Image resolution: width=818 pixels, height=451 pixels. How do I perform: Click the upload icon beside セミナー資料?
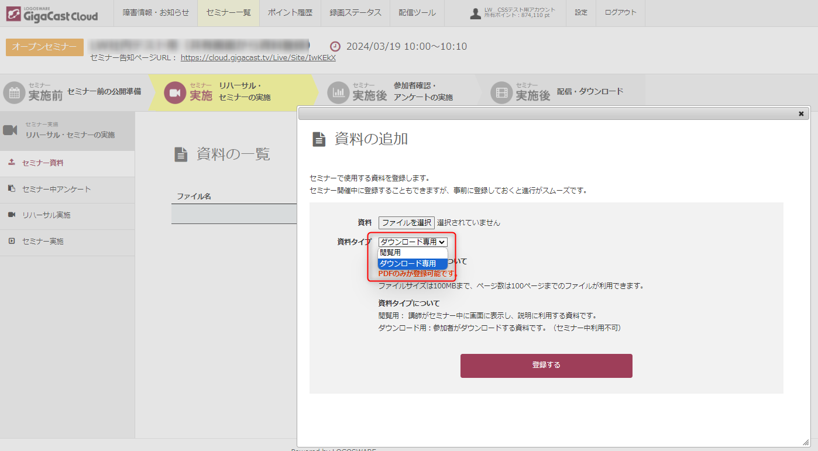click(11, 163)
